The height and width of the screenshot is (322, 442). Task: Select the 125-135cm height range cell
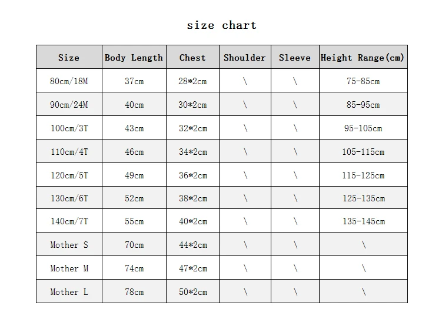point(363,198)
